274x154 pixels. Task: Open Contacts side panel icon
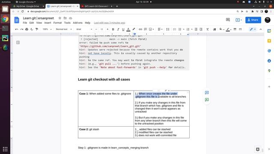269,61
